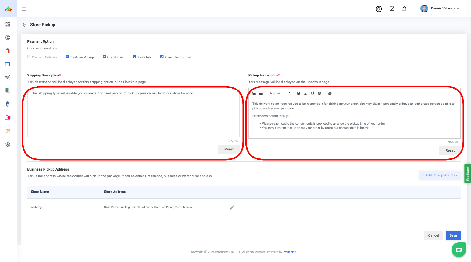Image resolution: width=471 pixels, height=262 pixels.
Task: Open the shopping bag icon in sidebar
Action: click(x=8, y=51)
